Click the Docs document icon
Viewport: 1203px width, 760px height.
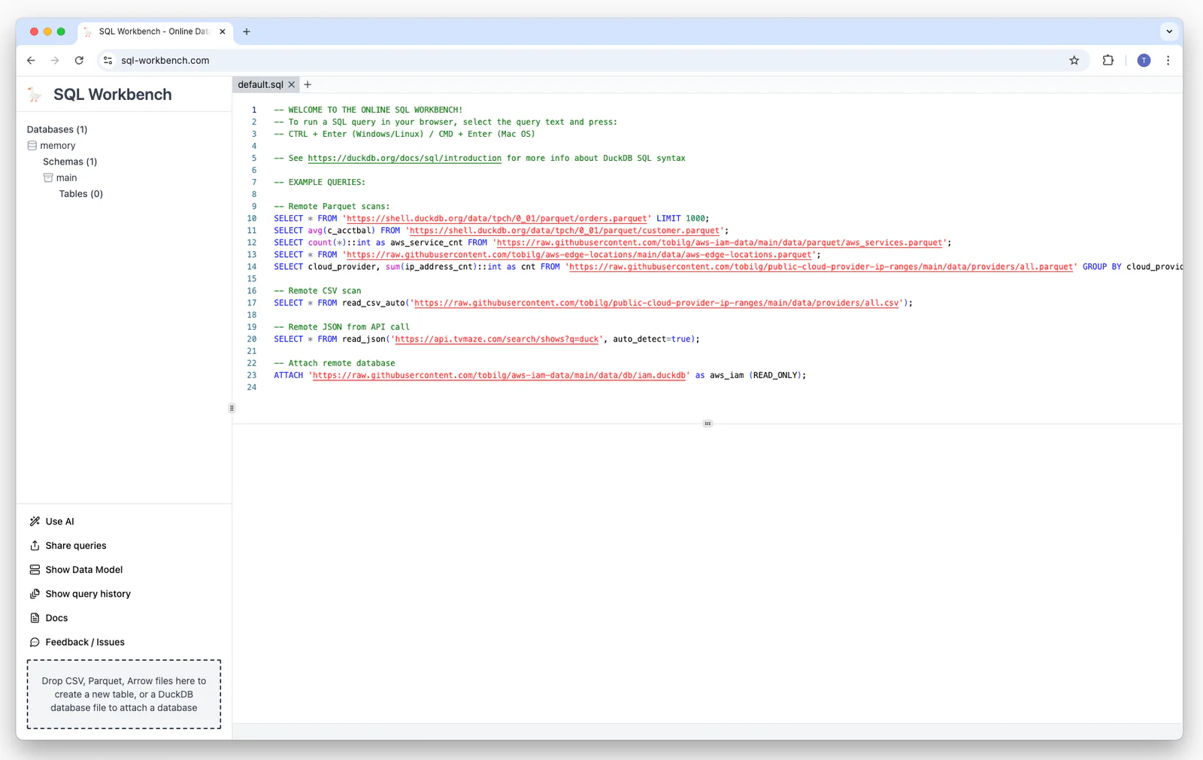(x=35, y=618)
